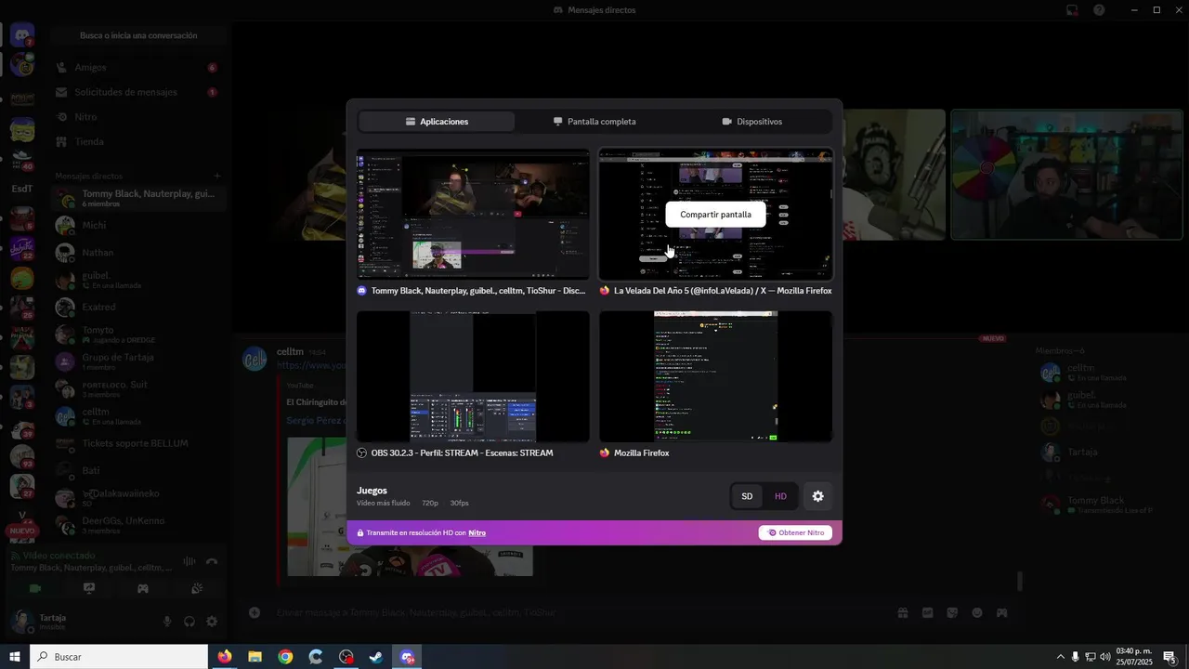
Task: Open direct message with guibel.
Action: (x=137, y=280)
